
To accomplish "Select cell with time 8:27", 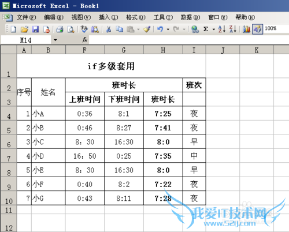I will point(124,128).
